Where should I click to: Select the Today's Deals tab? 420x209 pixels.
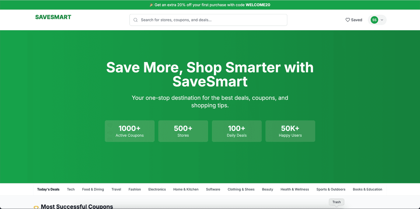48,189
